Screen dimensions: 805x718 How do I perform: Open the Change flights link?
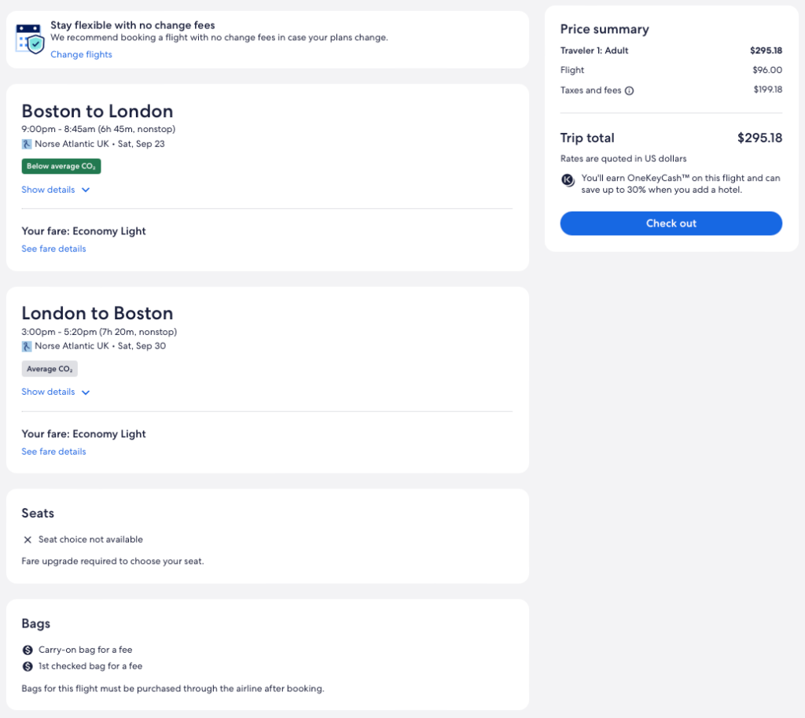(x=81, y=54)
